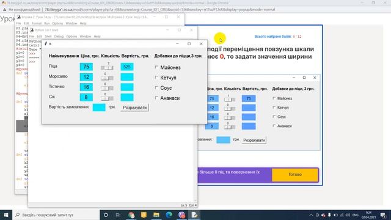The width and height of the screenshot is (391, 220).
Task: Open Chrome from the taskbar
Action: (x=131, y=215)
